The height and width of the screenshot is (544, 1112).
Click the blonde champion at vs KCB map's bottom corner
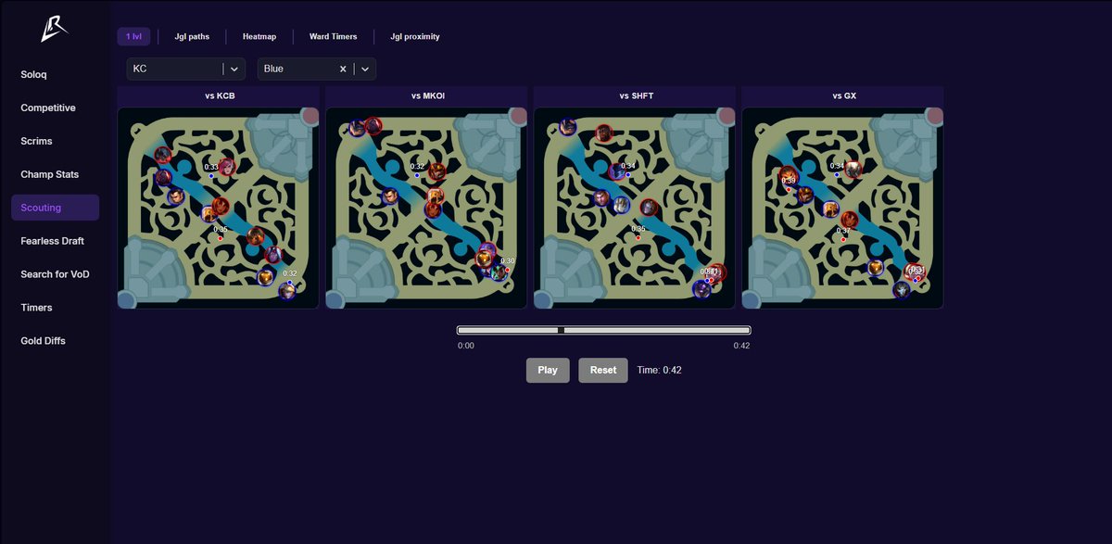287,291
